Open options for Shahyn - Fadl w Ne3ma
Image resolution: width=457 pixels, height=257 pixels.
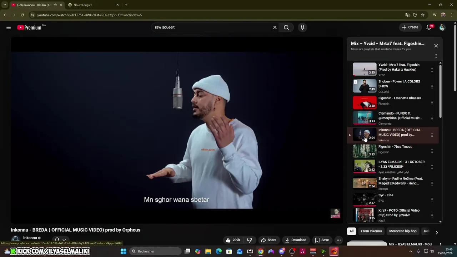[x=432, y=184]
